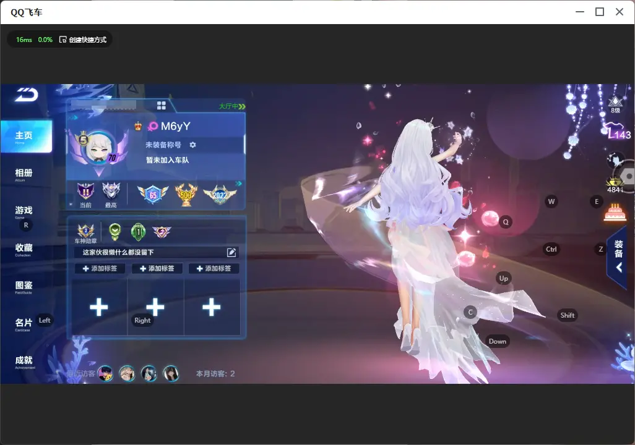Image resolution: width=635 pixels, height=445 pixels.
Task: Click the gold crown icon beside the nickname
Action: [138, 126]
